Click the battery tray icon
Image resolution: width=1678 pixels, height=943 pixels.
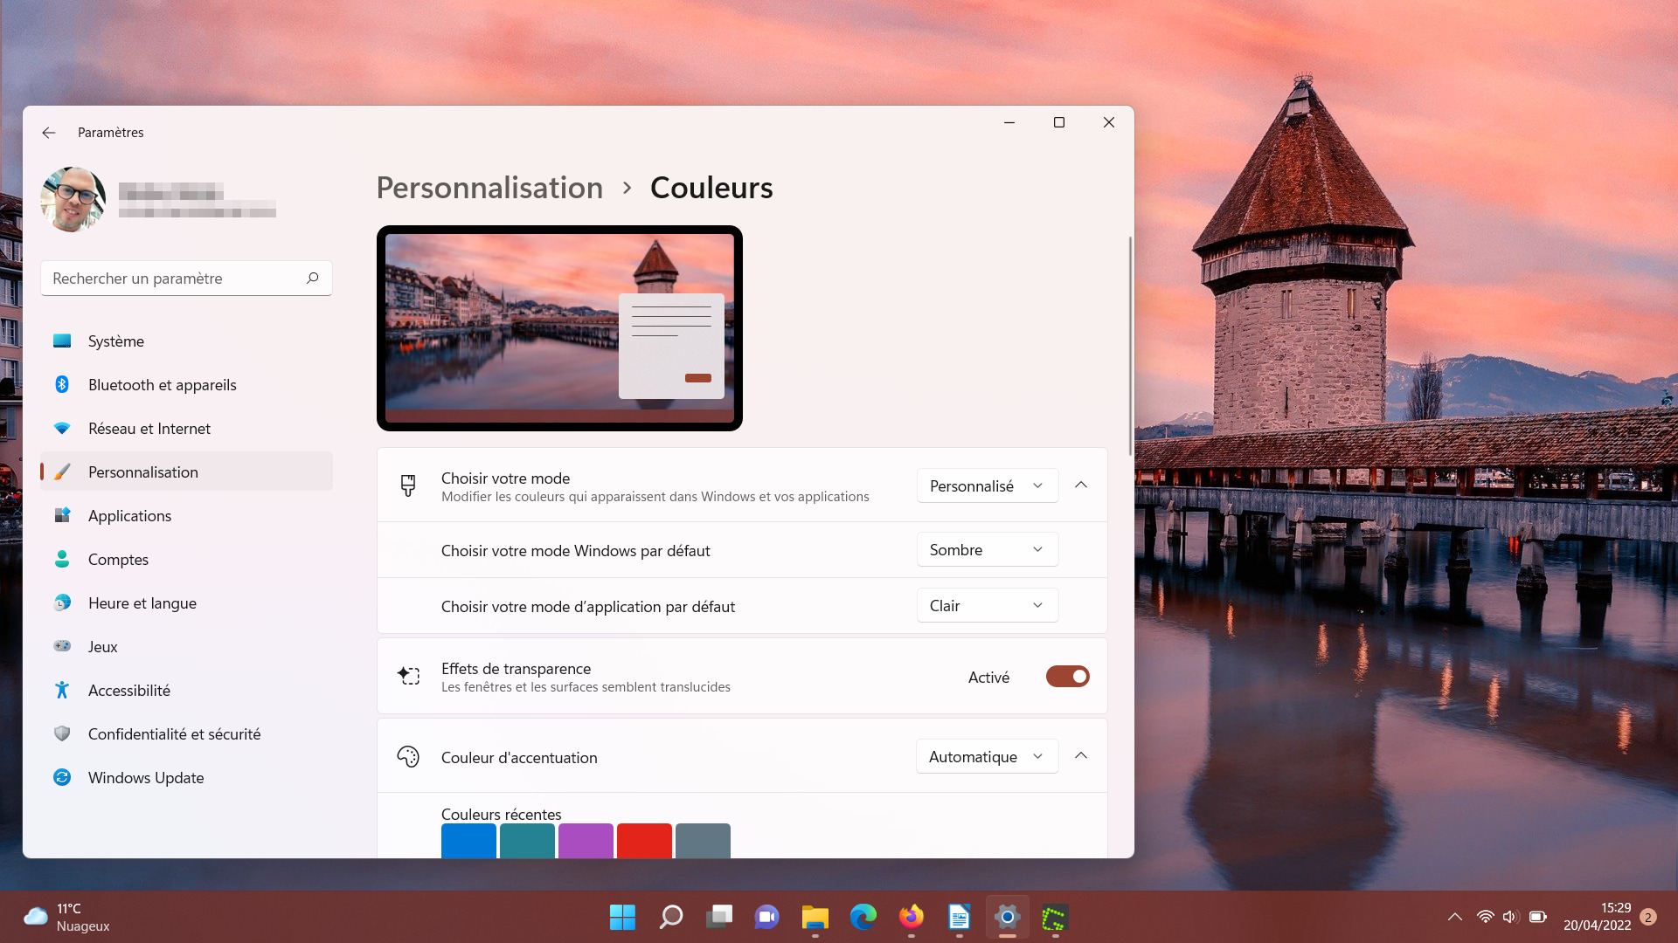click(x=1538, y=917)
